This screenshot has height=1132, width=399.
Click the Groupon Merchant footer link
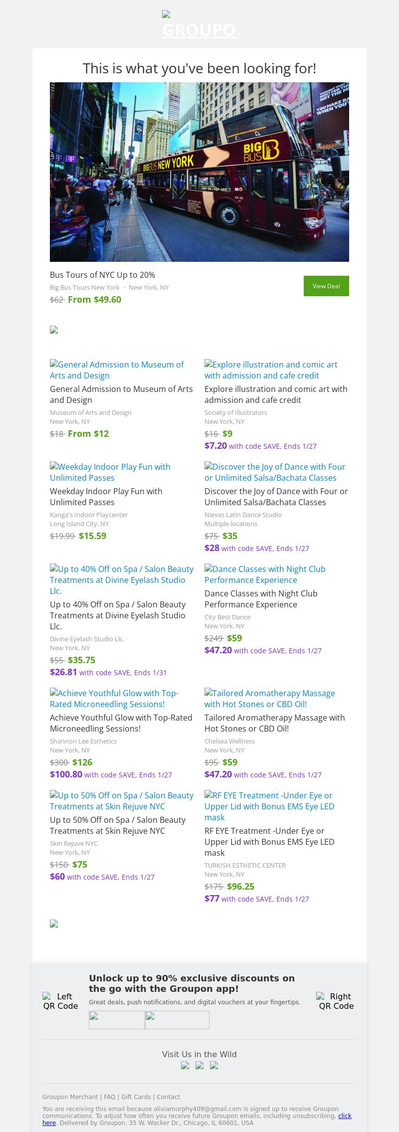point(70,1097)
